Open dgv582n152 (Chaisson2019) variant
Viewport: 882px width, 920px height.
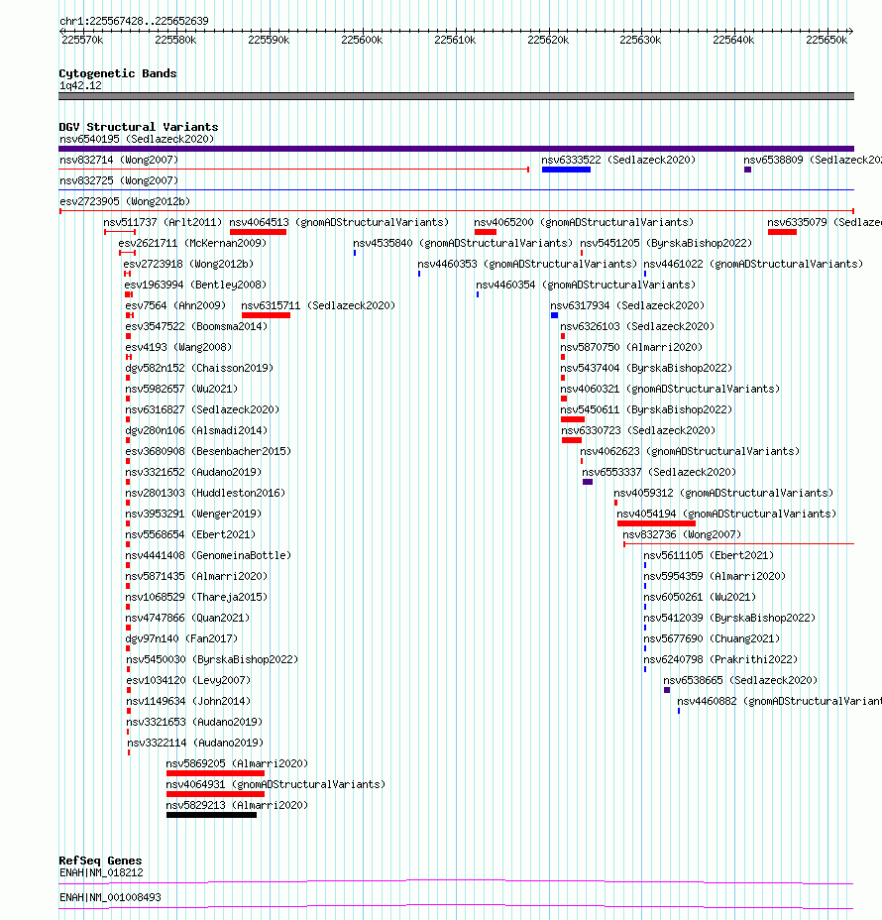pos(199,368)
